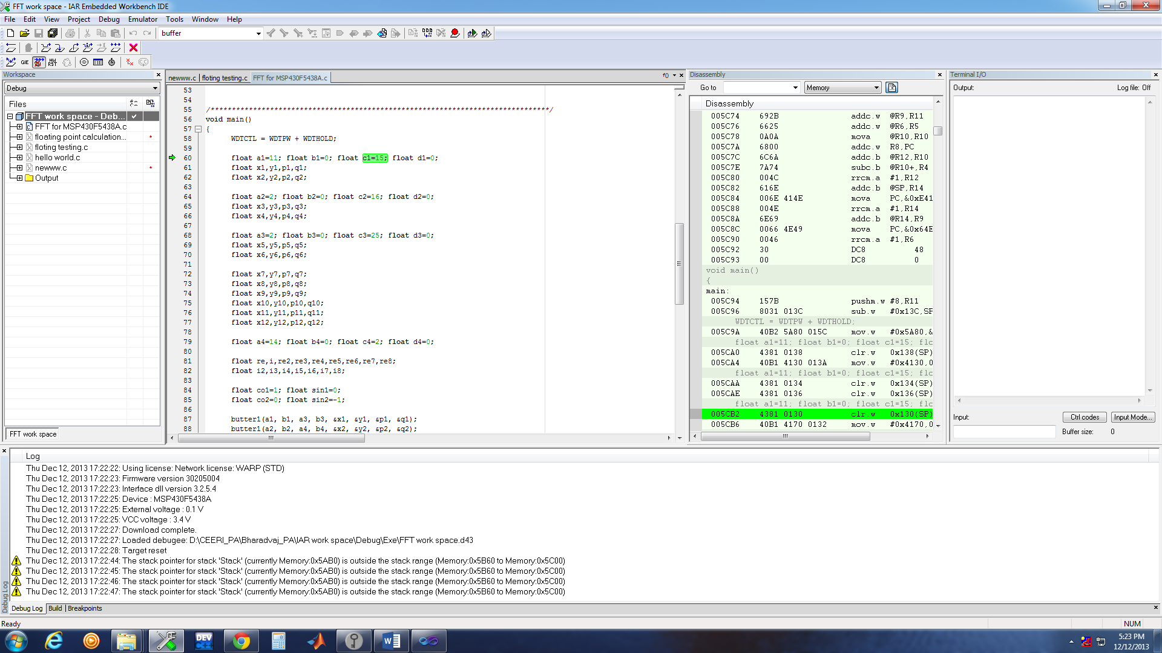
Task: Click the GIE toolbar icon
Action: point(25,62)
